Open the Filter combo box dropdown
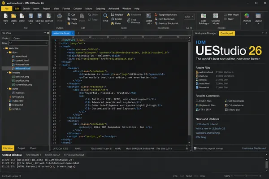This screenshot has height=179, width=269. coord(46,43)
